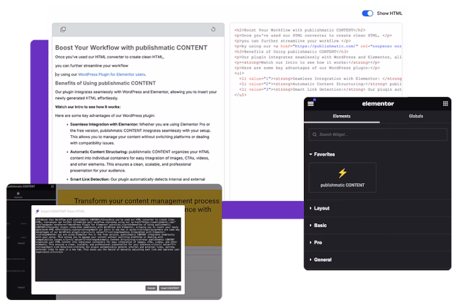This screenshot has width=456, height=304.
Task: Click inside the dark HTML code textarea
Action: click(108, 250)
